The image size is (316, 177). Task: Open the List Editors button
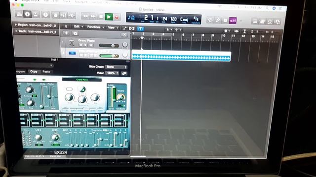[255, 21]
